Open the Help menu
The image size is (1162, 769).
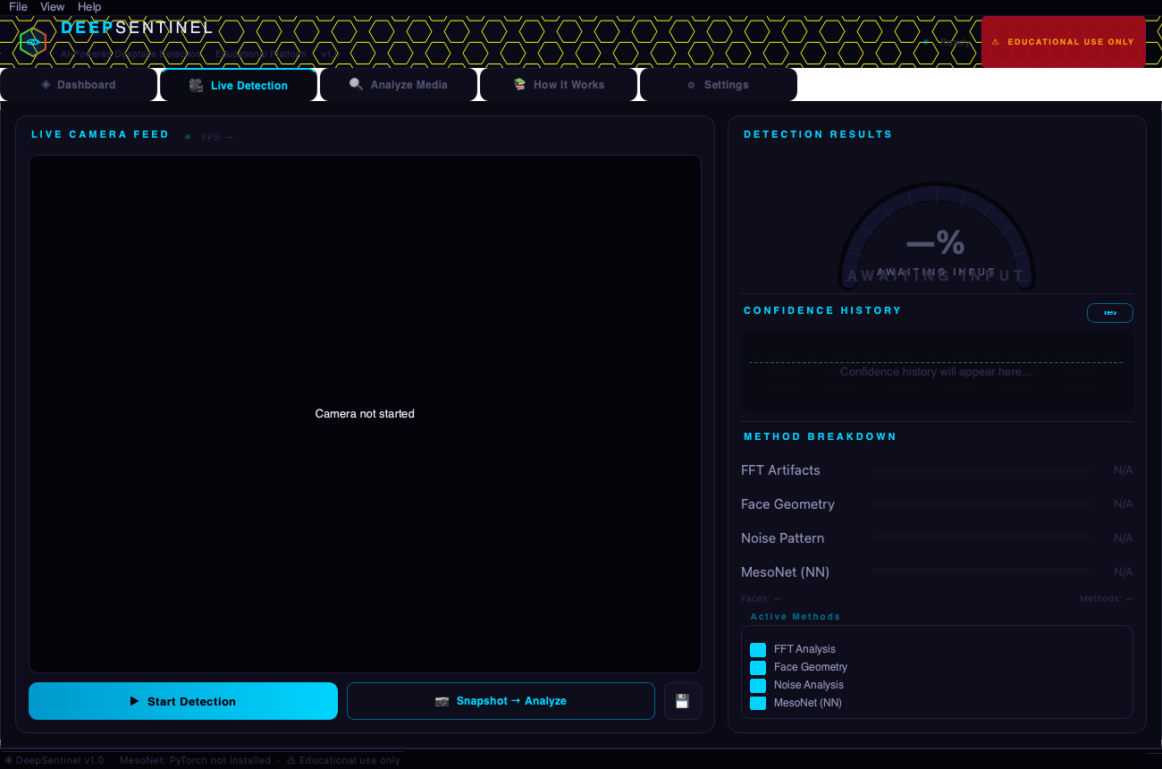pos(89,6)
